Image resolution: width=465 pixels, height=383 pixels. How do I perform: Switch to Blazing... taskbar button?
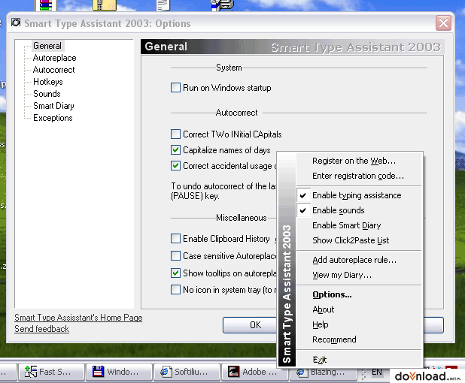tap(322, 372)
